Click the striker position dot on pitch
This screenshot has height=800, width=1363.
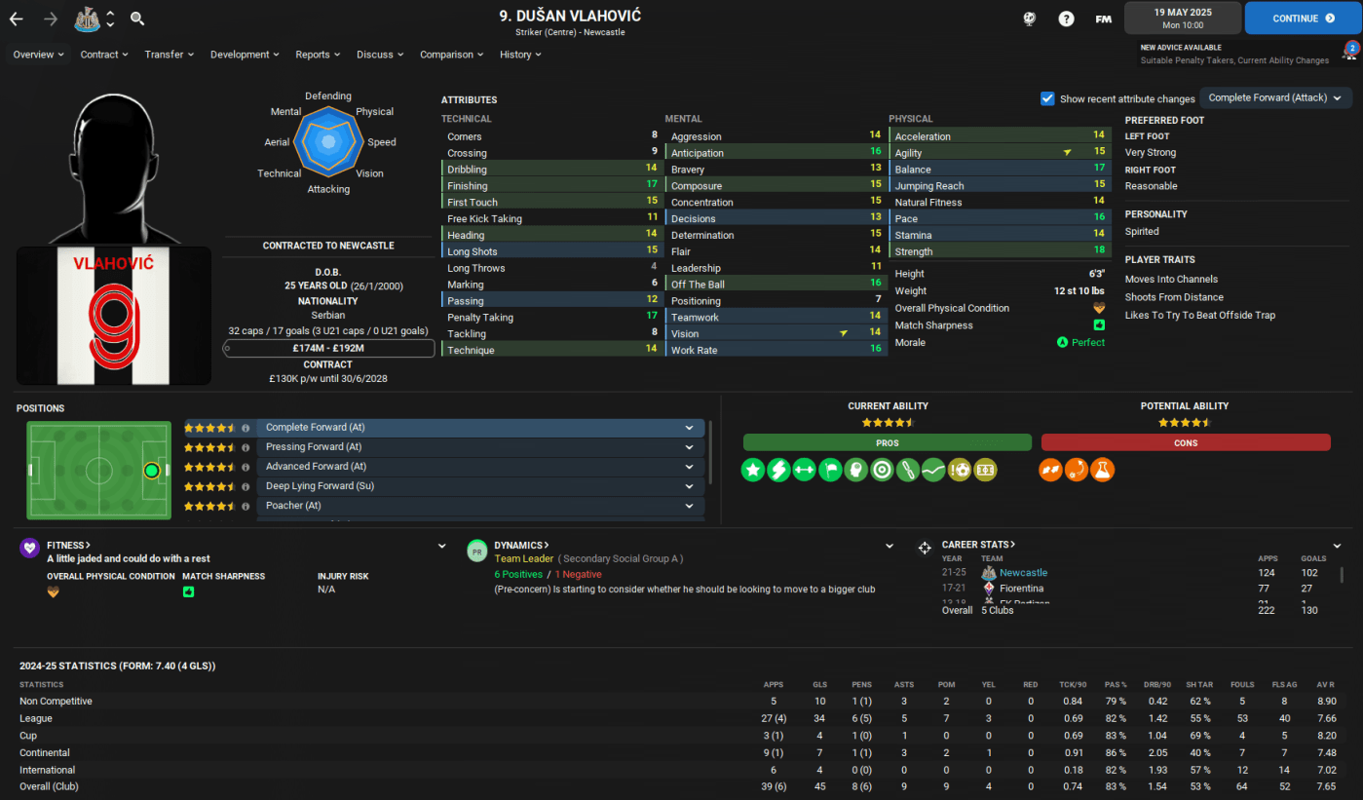tap(151, 471)
